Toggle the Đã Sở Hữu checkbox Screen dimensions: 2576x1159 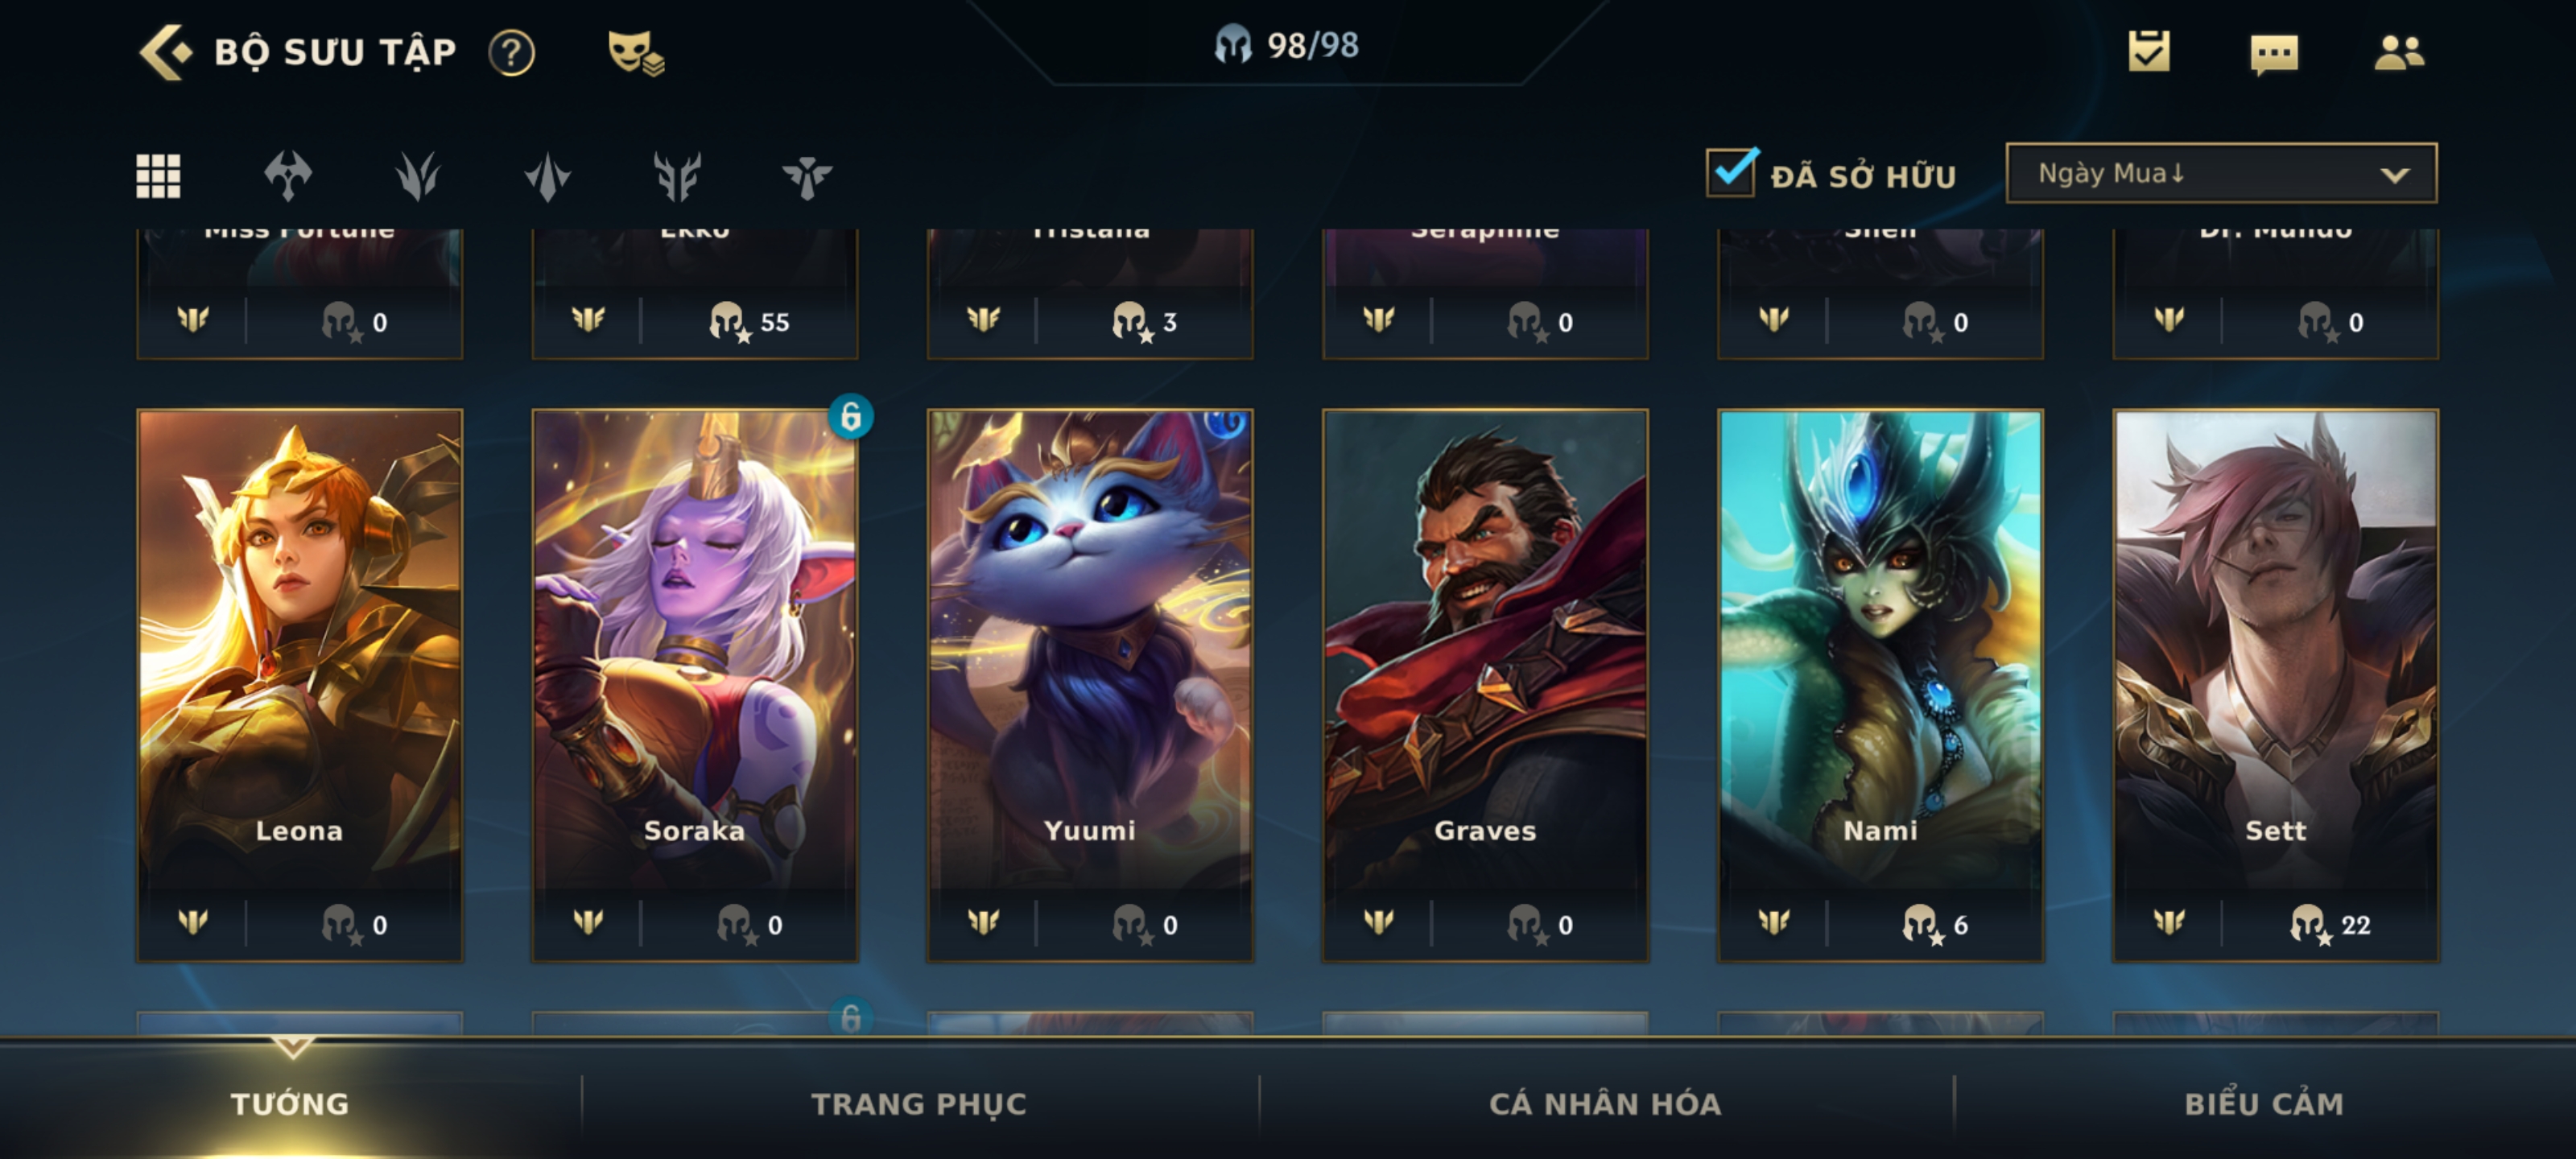click(x=1731, y=172)
